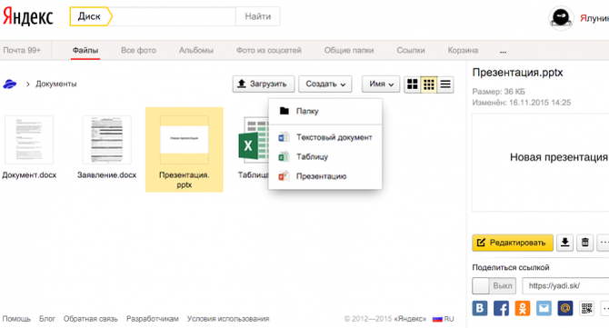Open the Помощь footer link
Screen dimensions: 609x328
(16, 319)
